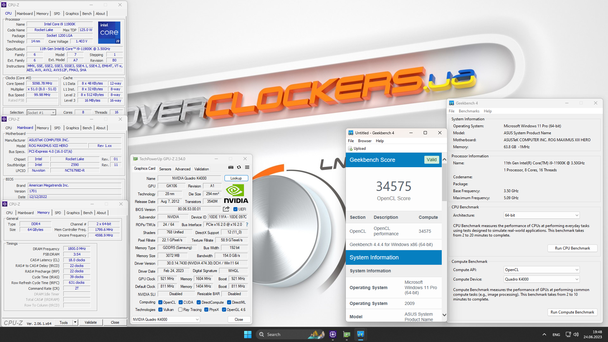Open GPU-Z from the taskbar

[347, 334]
